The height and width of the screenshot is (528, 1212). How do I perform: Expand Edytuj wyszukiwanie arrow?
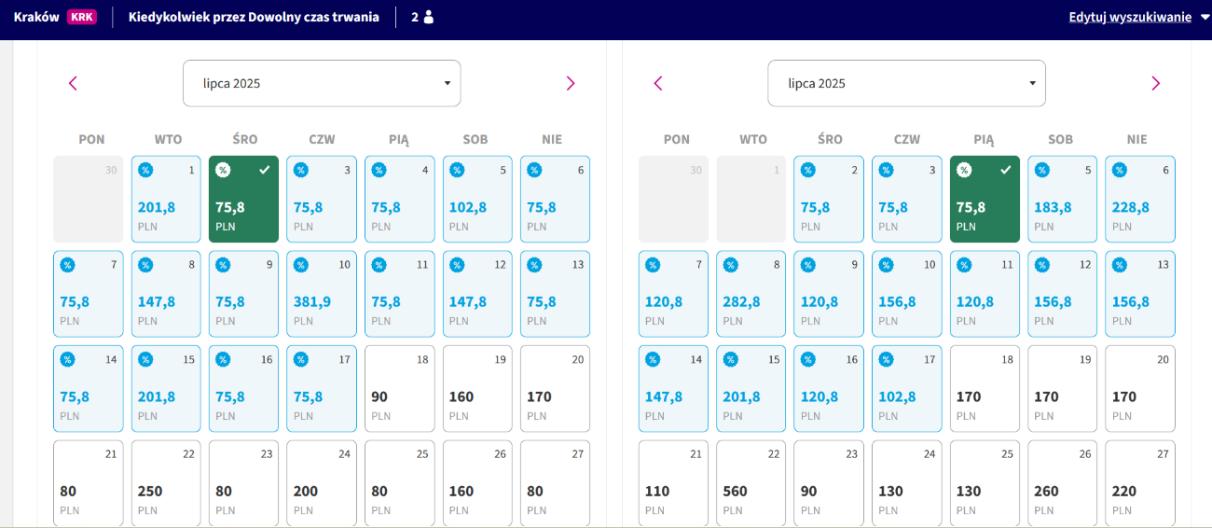[1205, 17]
